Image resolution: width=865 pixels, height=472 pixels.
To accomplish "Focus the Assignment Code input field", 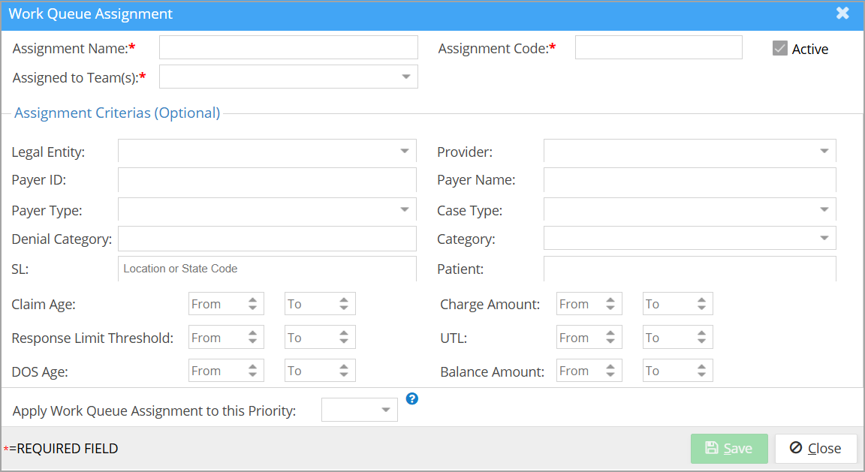I will pyautogui.click(x=659, y=47).
